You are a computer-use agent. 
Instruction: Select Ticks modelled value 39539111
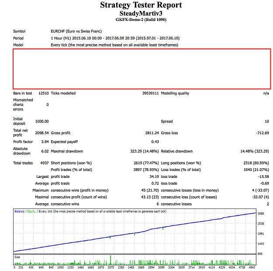(x=150, y=93)
